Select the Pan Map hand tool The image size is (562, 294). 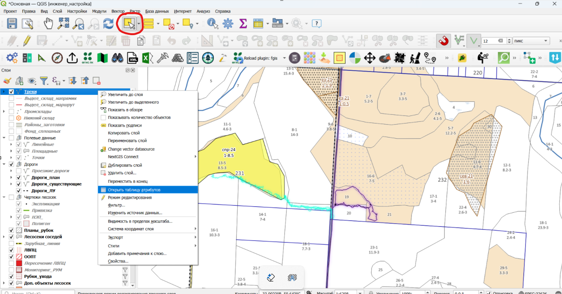[48, 24]
